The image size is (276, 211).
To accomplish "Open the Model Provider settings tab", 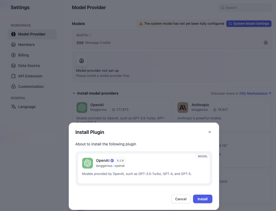I will [32, 34].
